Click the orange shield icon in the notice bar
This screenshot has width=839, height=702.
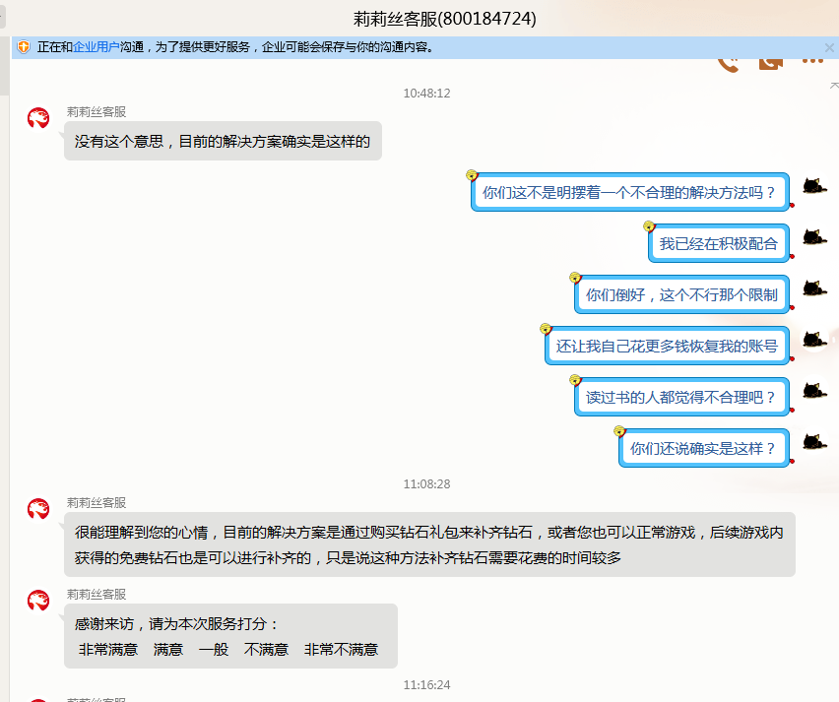coord(24,47)
